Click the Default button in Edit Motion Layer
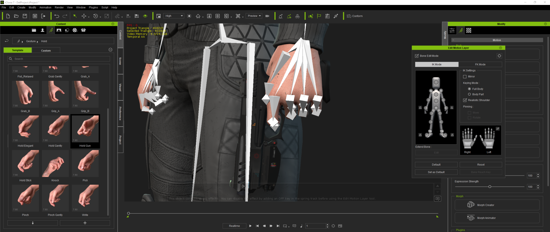Image resolution: width=550 pixels, height=232 pixels. (436, 165)
